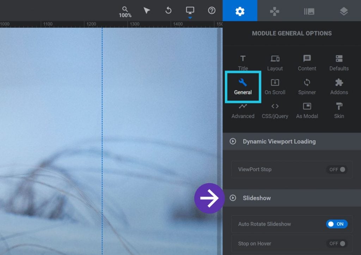The width and height of the screenshot is (361, 255).
Task: Expand the Dynamic Viewport Loading section
Action: [232, 141]
